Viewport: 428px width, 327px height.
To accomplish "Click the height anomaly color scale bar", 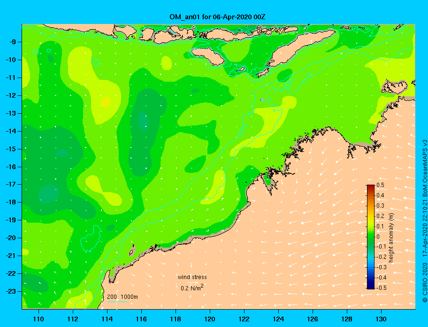I will [x=371, y=237].
